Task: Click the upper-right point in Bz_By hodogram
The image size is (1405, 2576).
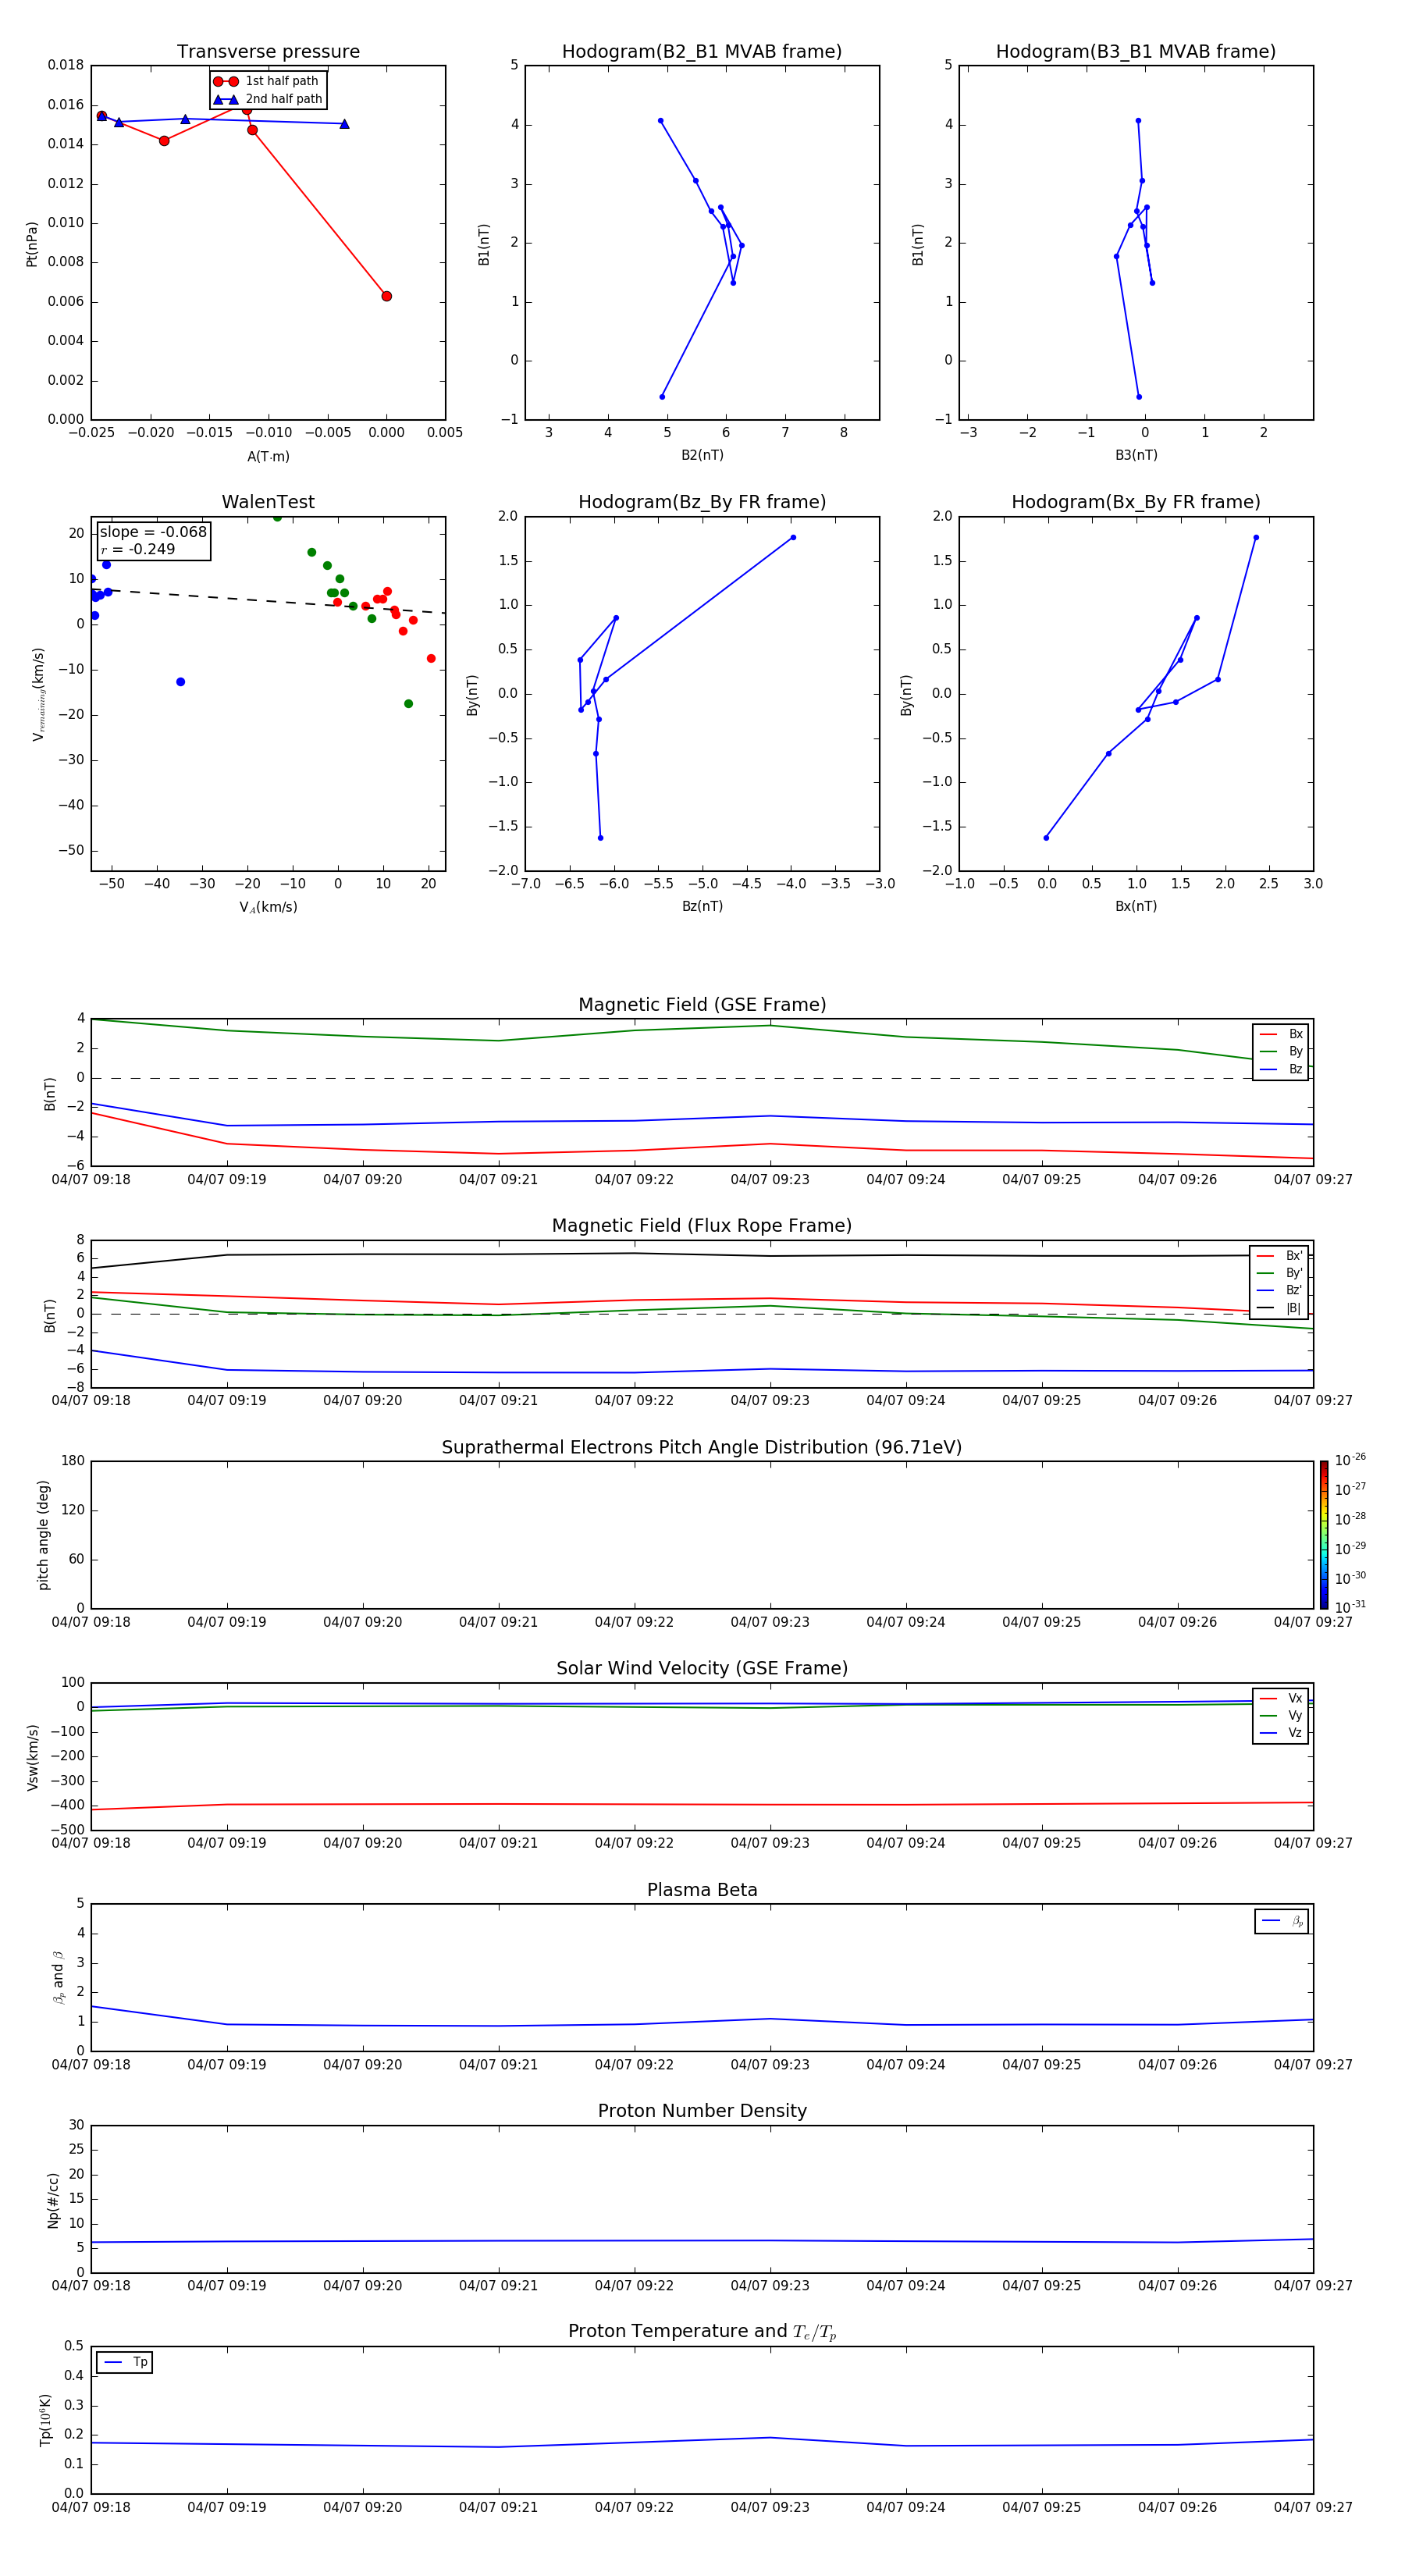Action: (793, 537)
